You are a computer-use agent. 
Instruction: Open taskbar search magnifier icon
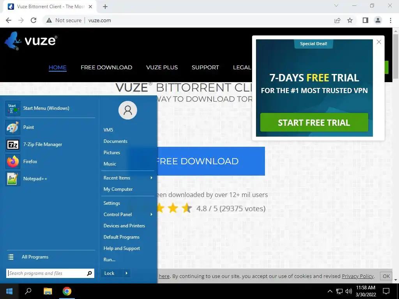pyautogui.click(x=28, y=291)
